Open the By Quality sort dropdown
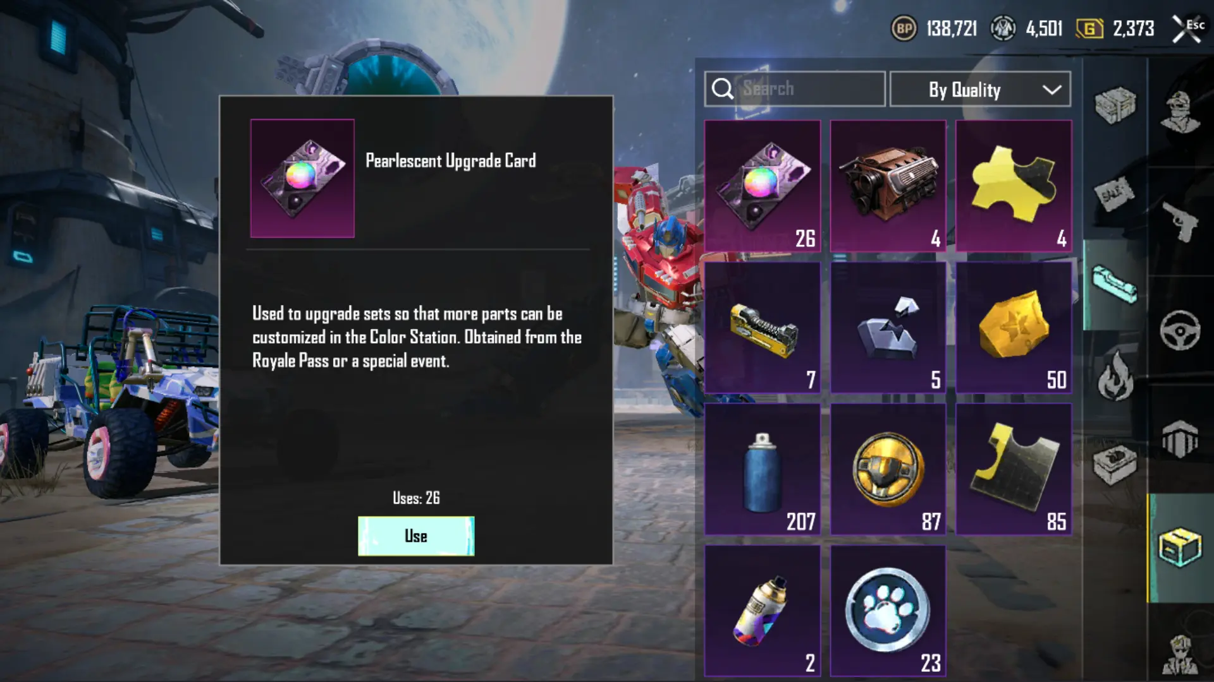The image size is (1214, 682). (980, 90)
